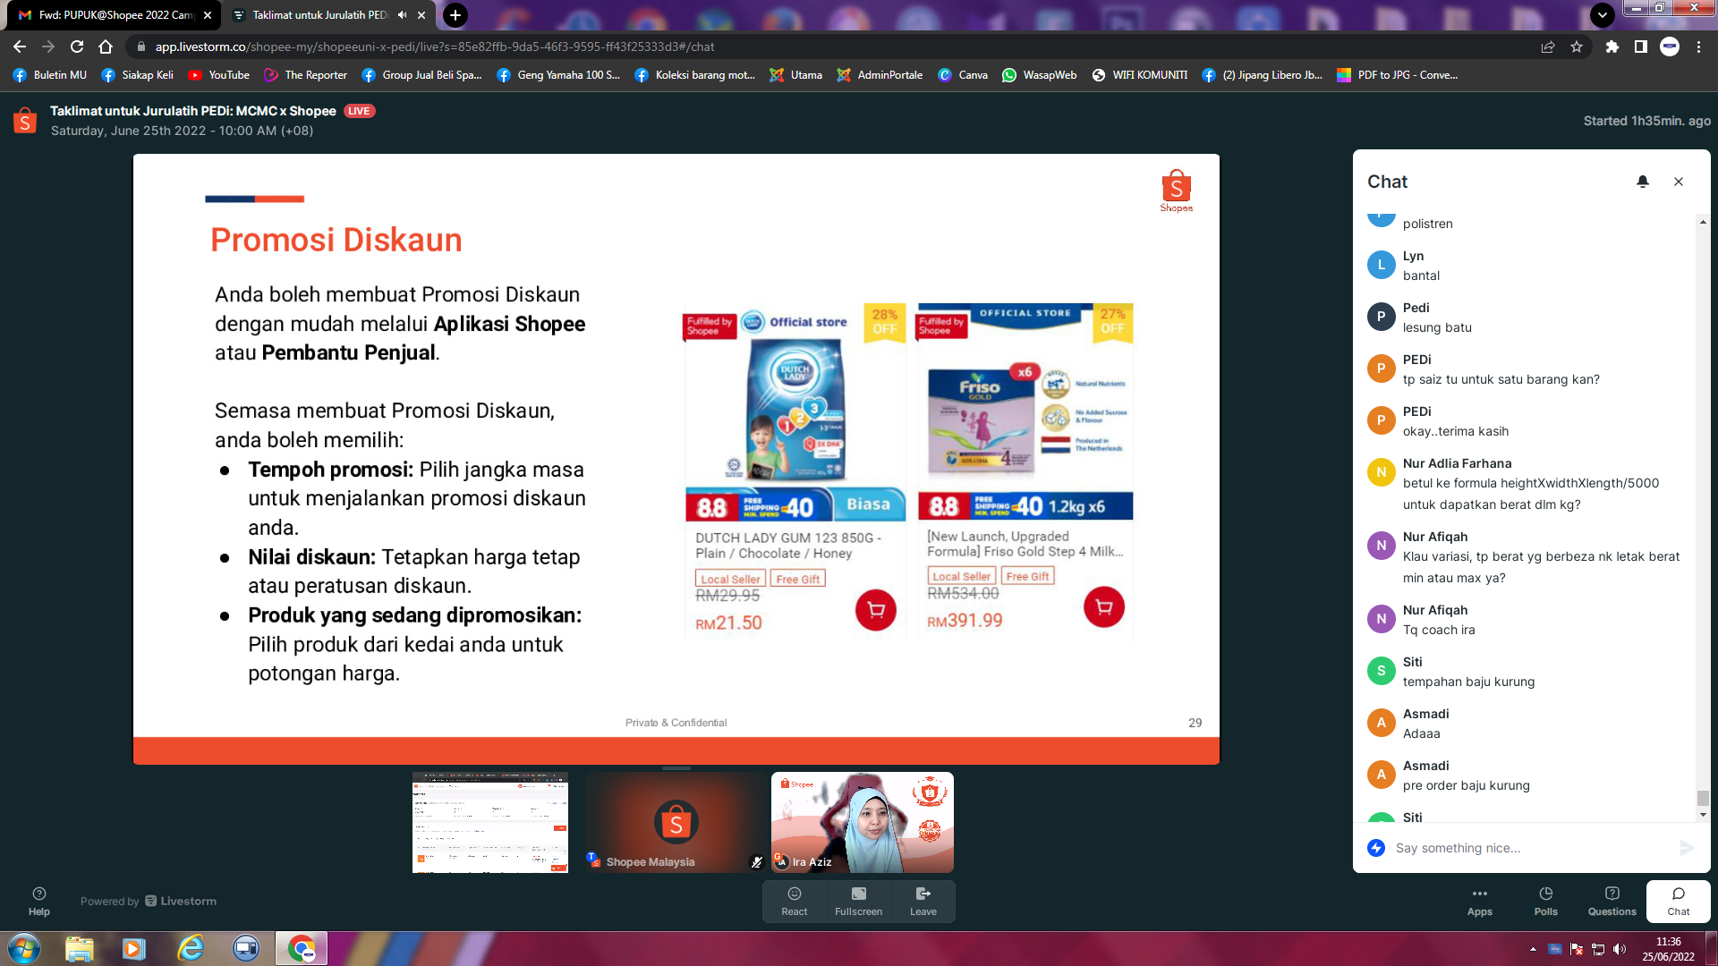Screen dimensions: 1718x966
Task: Open the Buletin MU bookmark
Action: click(50, 75)
